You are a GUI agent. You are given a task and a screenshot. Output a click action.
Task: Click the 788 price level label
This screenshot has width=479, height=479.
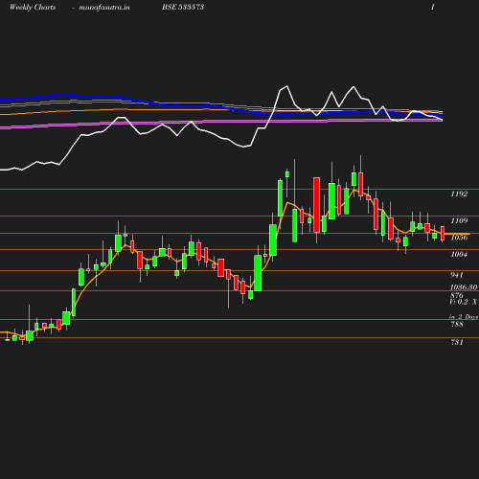click(x=457, y=324)
